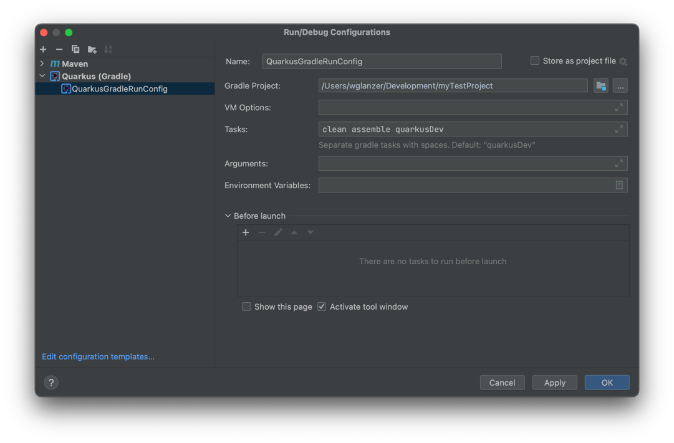Browse registered Gradle projects folder icon
Viewport: 674px width, 443px height.
(601, 86)
